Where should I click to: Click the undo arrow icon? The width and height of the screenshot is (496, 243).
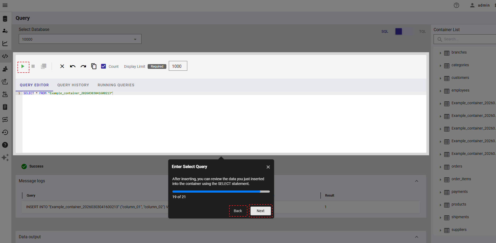pos(73,66)
